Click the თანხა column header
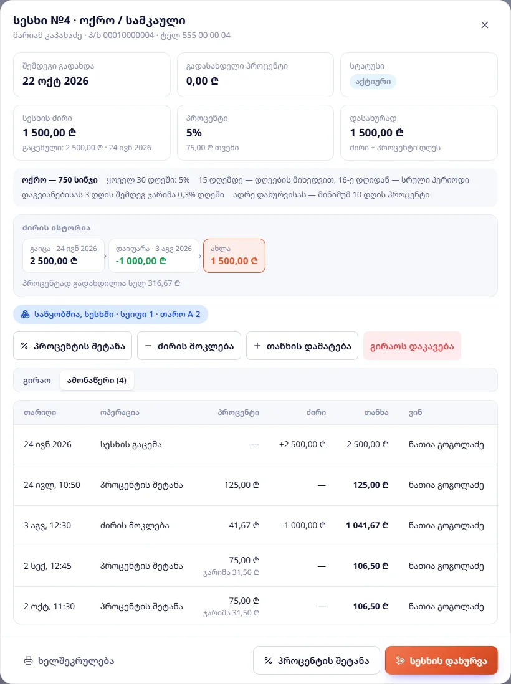Viewport: 511px width, 684px height. (x=376, y=412)
